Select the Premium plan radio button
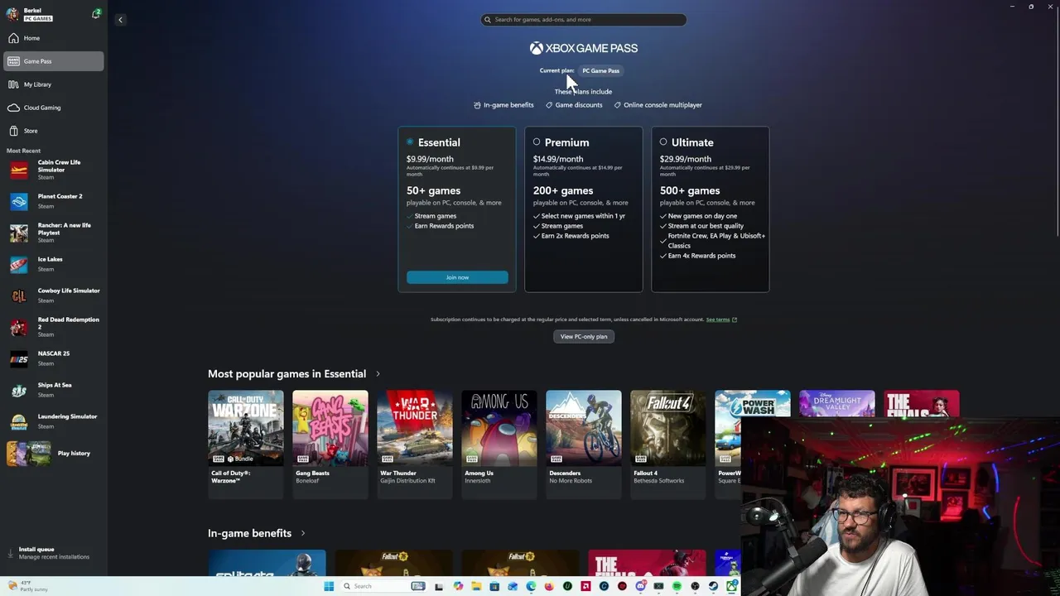This screenshot has width=1060, height=596. (x=537, y=142)
